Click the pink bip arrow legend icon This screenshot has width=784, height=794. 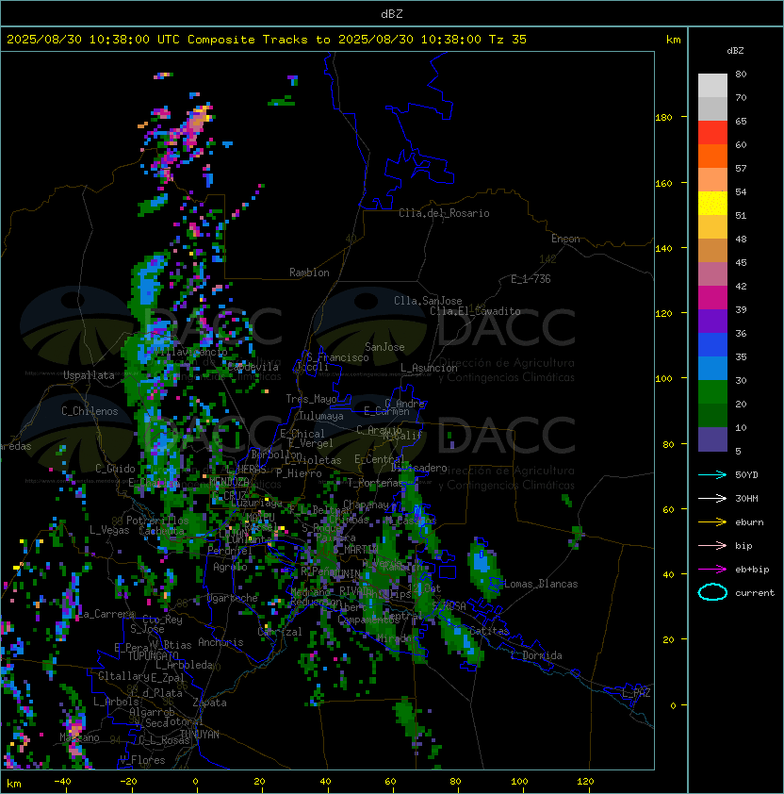coord(712,545)
